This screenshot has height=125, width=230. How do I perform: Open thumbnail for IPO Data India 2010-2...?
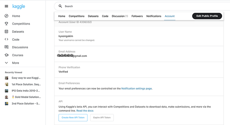click(6, 91)
